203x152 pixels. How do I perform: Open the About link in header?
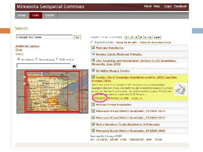(x=147, y=6)
